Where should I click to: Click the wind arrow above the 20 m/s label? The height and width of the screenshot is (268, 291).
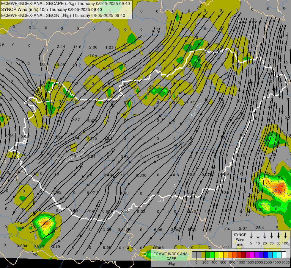point(265,236)
